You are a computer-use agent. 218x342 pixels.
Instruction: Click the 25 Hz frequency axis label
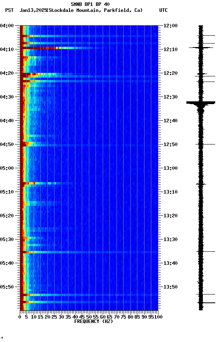(54, 317)
